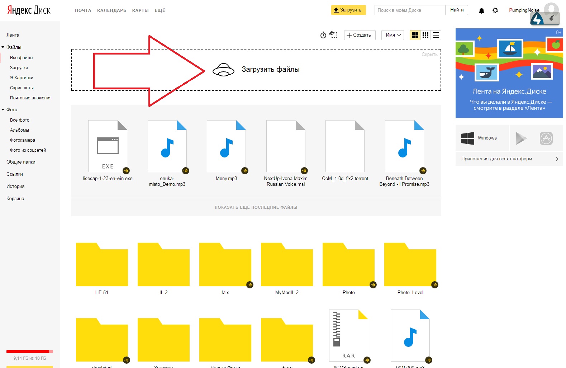The image size is (566, 368).
Task: Switch to large tiles view
Action: coord(415,35)
